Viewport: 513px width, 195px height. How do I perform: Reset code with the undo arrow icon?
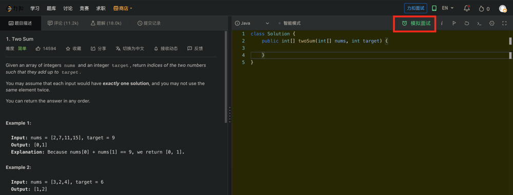pyautogui.click(x=466, y=23)
